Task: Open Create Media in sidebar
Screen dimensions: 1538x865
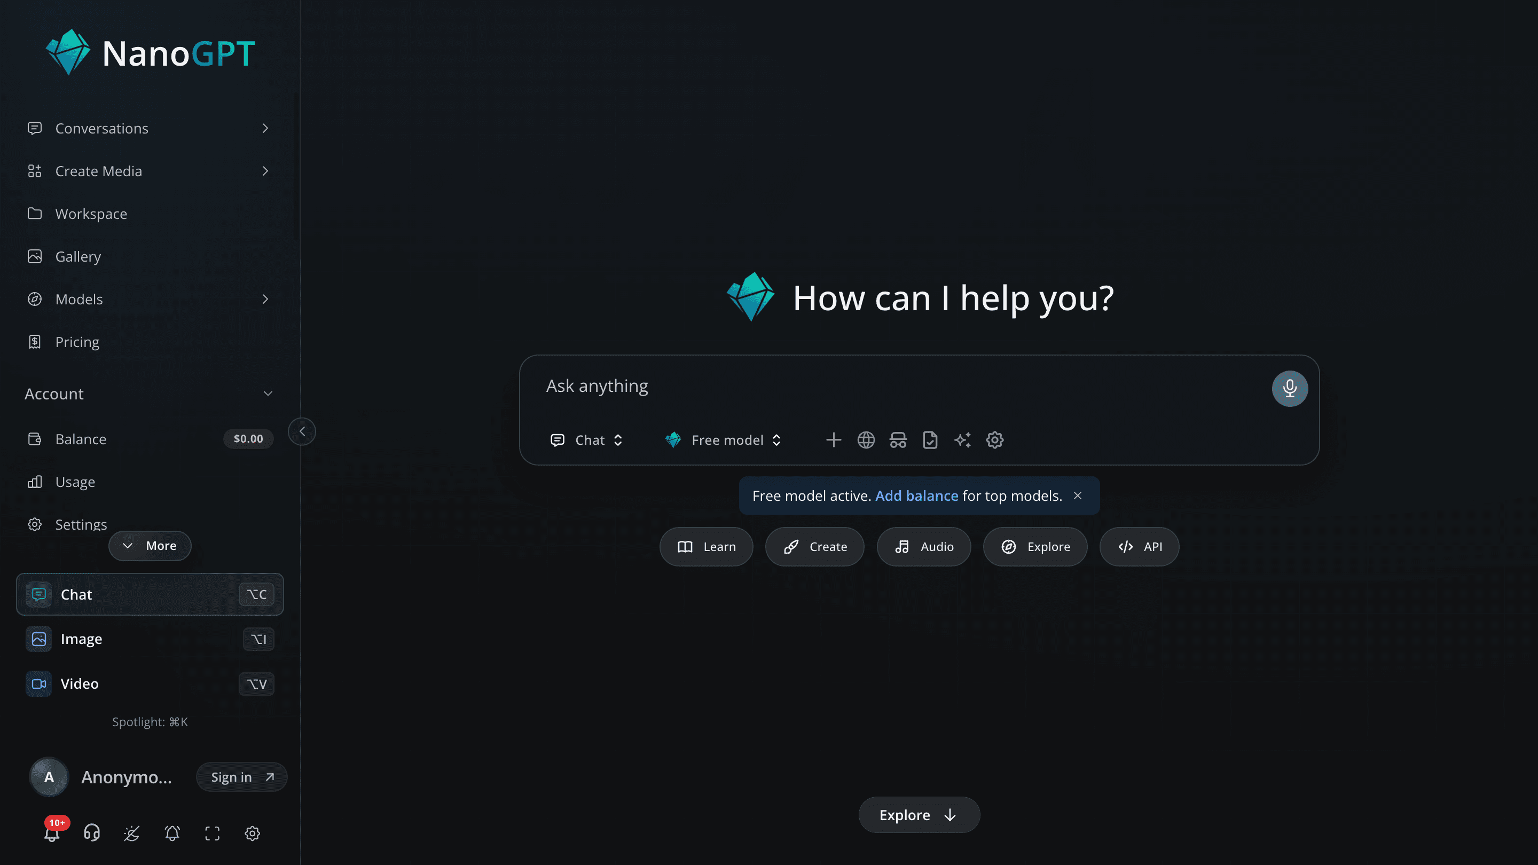Action: coord(150,171)
